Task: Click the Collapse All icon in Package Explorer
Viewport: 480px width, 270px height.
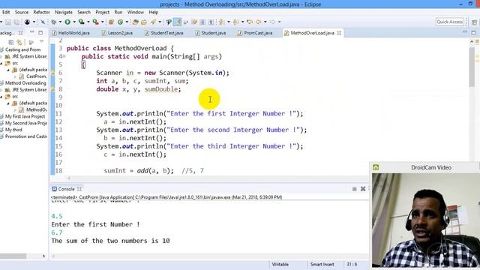Action: coord(11,42)
